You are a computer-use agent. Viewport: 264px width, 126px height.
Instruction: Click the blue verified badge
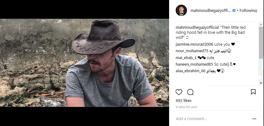tap(234, 10)
